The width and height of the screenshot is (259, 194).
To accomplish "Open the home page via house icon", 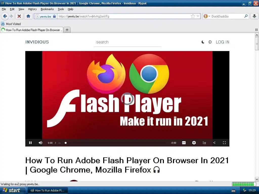I will [x=28, y=16].
